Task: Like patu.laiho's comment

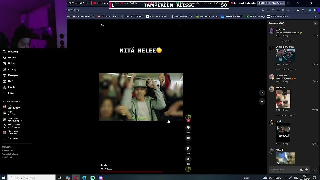Action: [x=314, y=110]
